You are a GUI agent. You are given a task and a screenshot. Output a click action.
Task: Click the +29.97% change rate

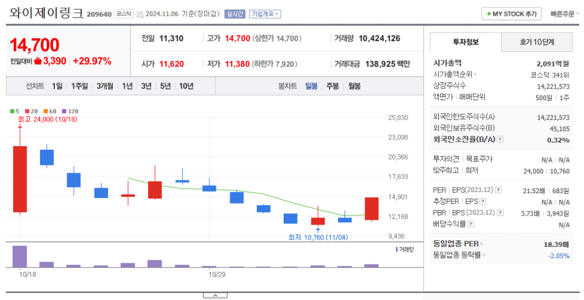coord(92,62)
